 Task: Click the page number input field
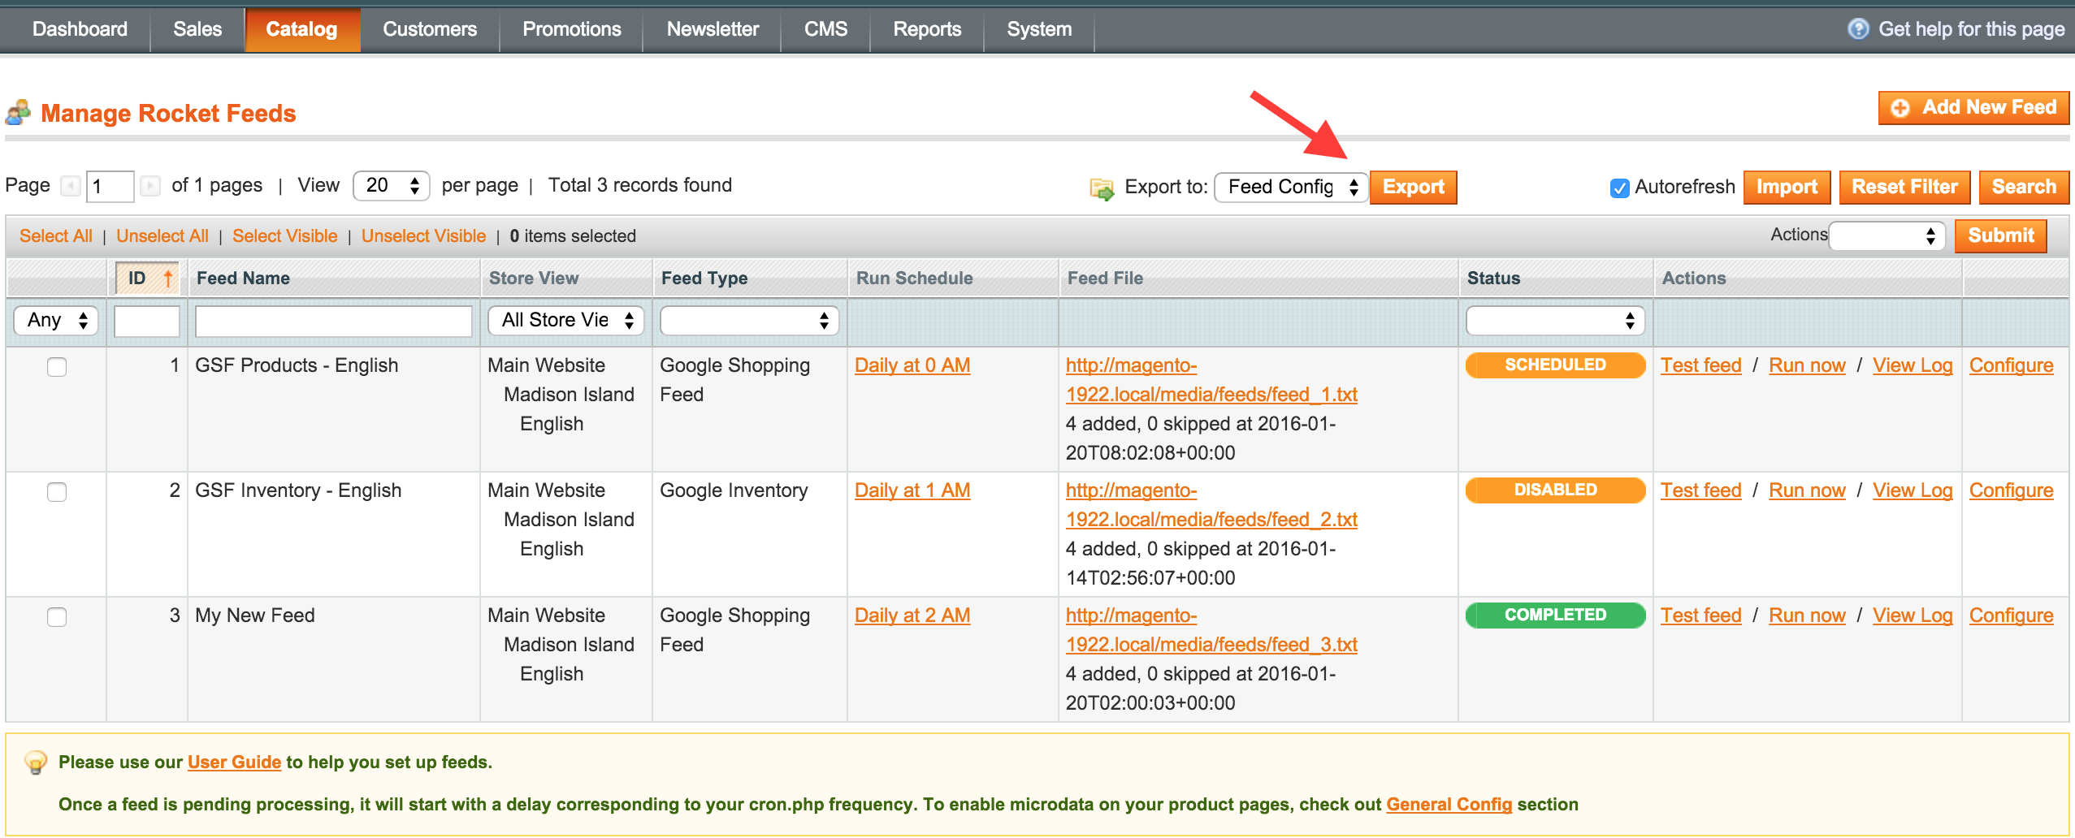click(110, 187)
